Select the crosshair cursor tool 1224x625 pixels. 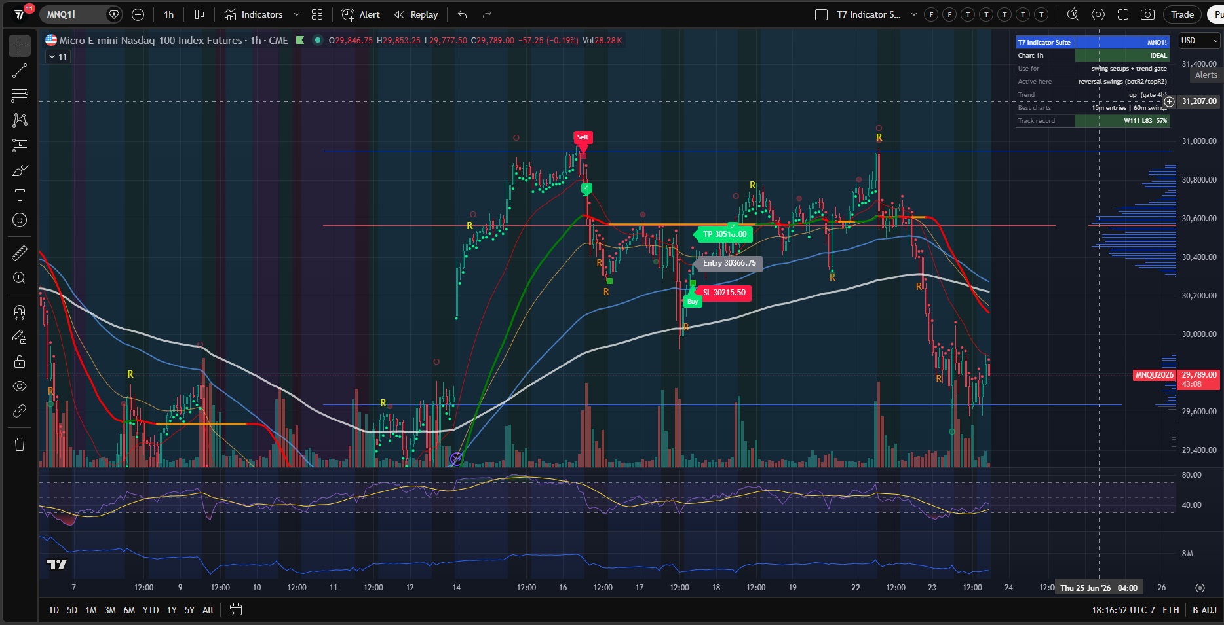(x=20, y=46)
